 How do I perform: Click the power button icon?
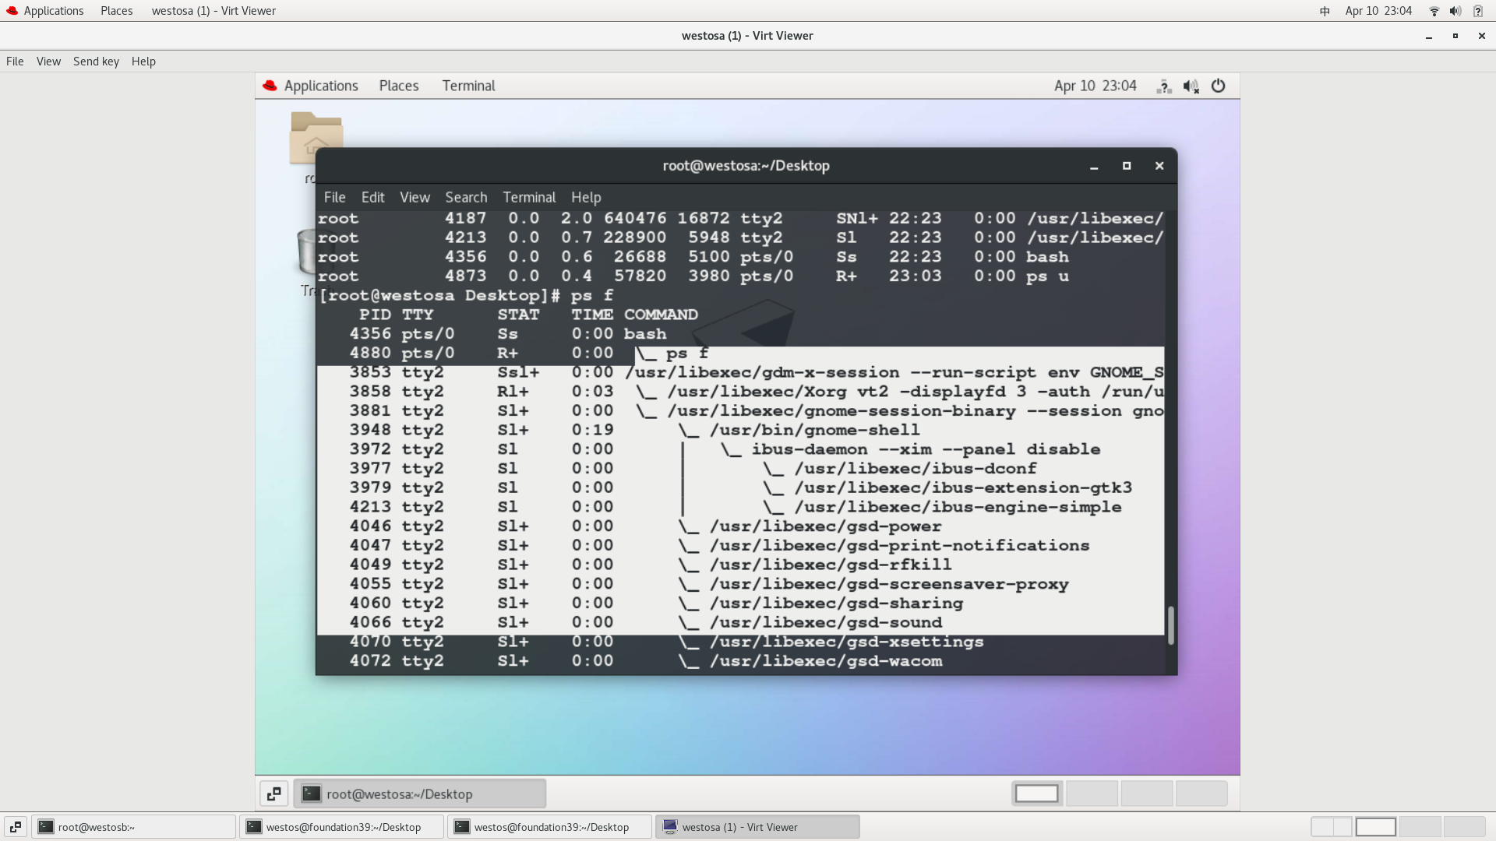click(x=1219, y=85)
